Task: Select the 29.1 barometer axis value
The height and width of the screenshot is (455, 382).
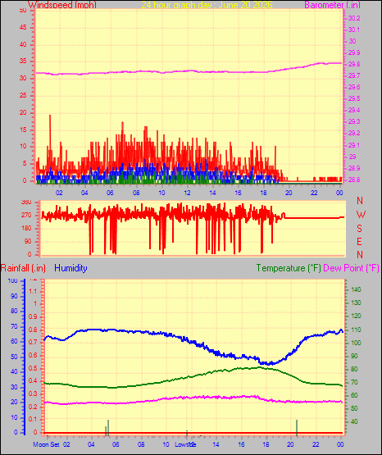Action: 354,145
